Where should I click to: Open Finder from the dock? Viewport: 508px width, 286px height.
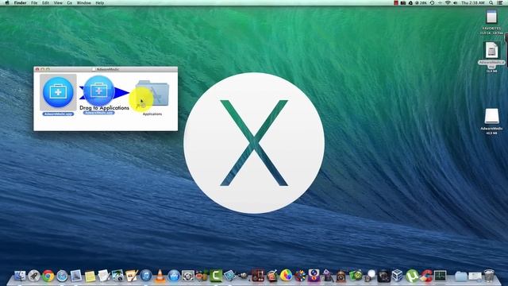pos(20,276)
